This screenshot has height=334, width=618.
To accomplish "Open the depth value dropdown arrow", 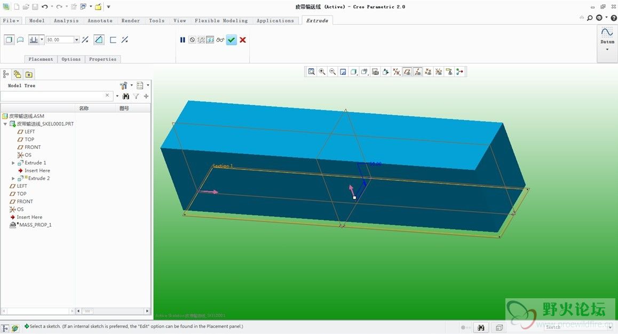I will pyautogui.click(x=76, y=40).
